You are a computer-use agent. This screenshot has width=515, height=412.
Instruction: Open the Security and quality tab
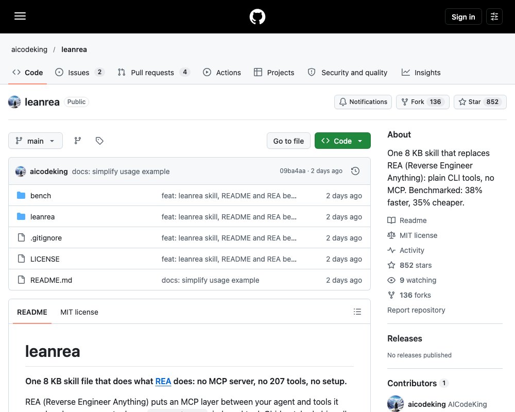pos(348,73)
